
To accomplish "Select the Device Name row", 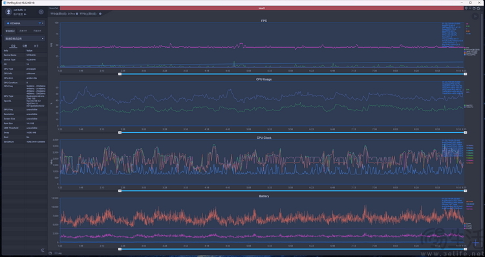I will coord(25,55).
